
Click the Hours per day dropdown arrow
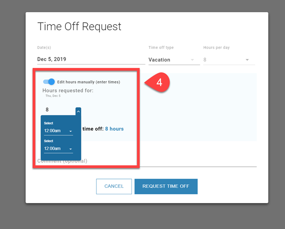coord(247,60)
